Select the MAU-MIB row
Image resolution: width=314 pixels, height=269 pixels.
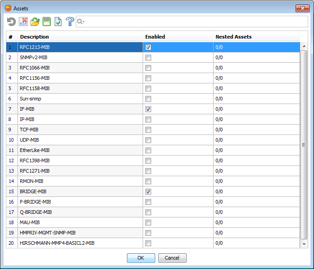(153, 222)
